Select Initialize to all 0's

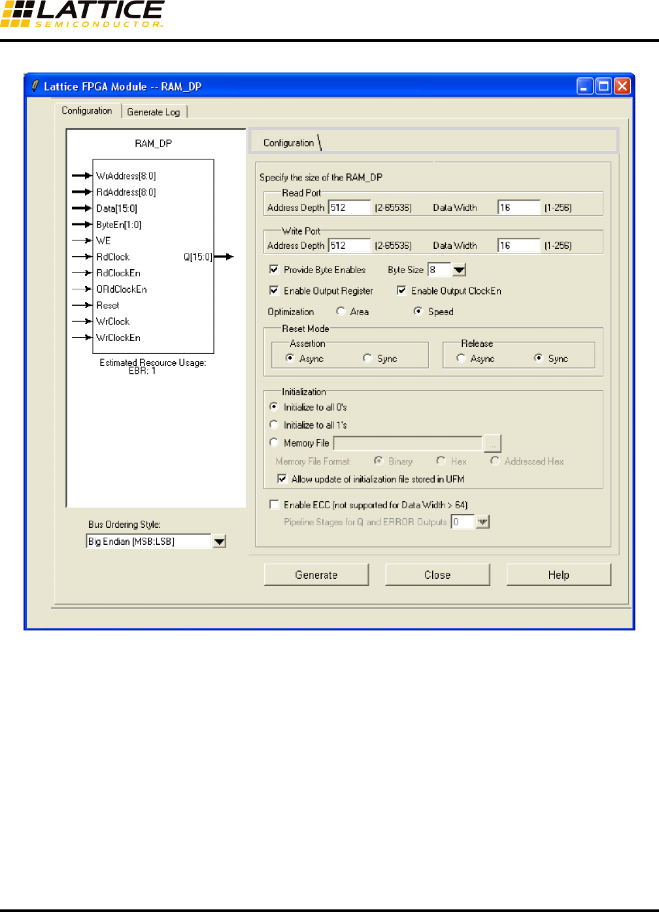tap(274, 406)
